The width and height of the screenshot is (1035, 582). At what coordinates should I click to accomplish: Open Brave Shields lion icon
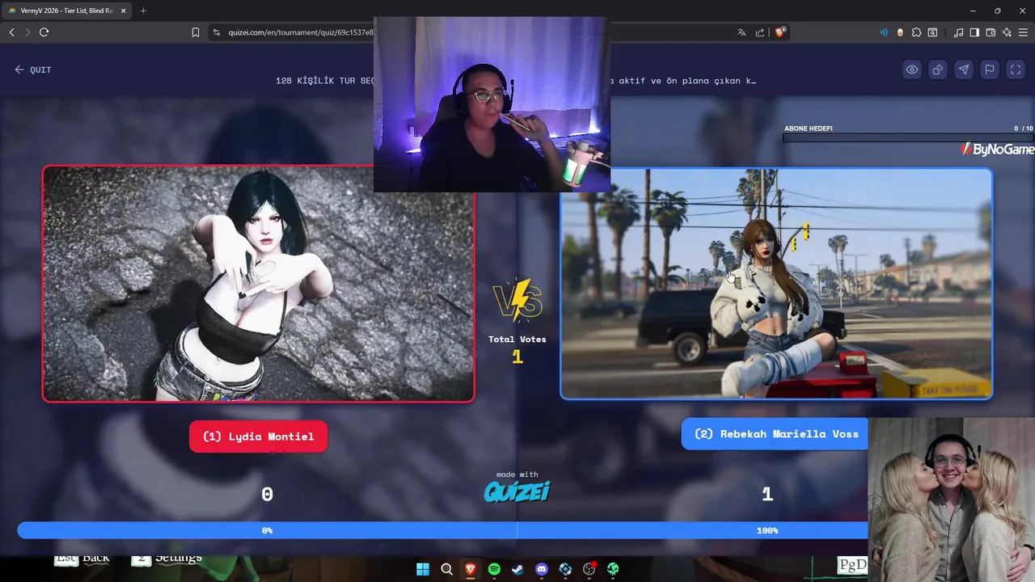coord(779,32)
